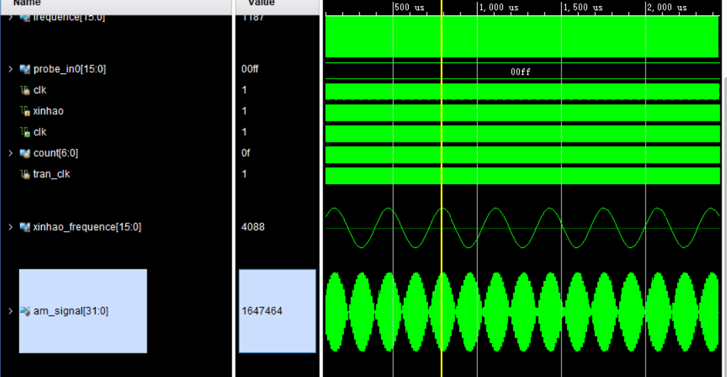Click the am_signal modulated waveform
727x377 pixels.
[522, 311]
